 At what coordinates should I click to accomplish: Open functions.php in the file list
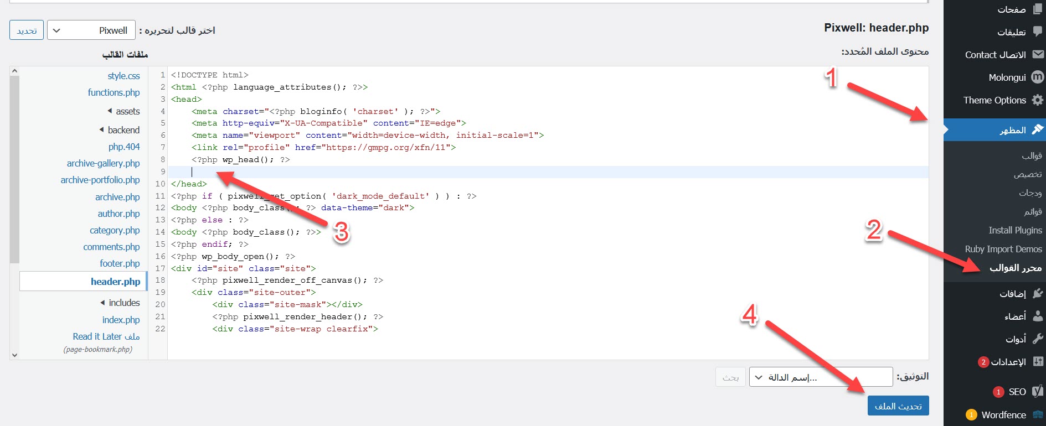(114, 92)
